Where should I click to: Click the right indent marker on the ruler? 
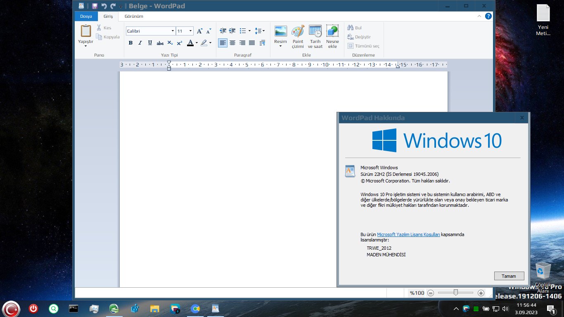(398, 66)
